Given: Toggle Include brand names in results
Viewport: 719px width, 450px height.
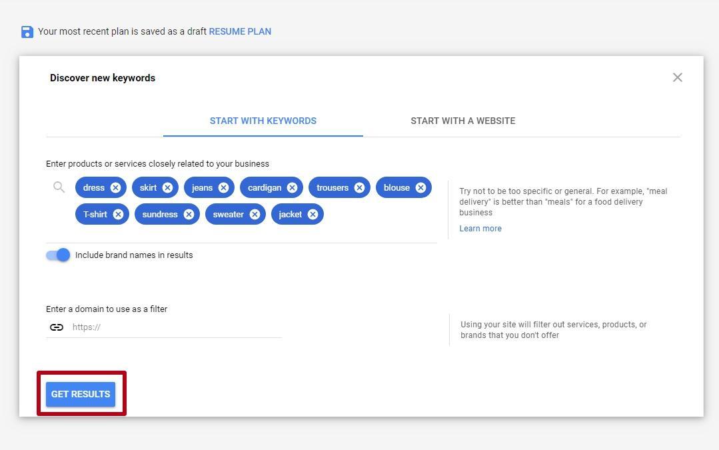Looking at the screenshot, I should [x=58, y=255].
